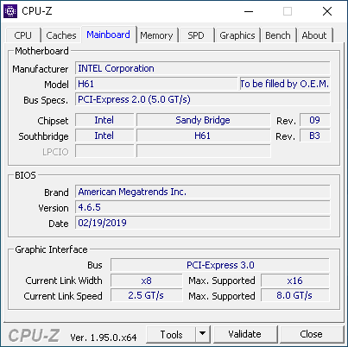Click the 'To be filled by O.E.M.' field
348x347 pixels.
tap(285, 84)
